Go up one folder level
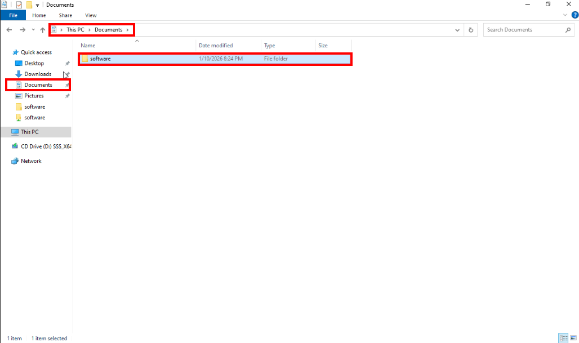Image resolution: width=579 pixels, height=343 pixels. point(43,30)
